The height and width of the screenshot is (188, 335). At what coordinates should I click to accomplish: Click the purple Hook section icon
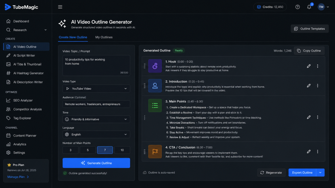coord(155,66)
